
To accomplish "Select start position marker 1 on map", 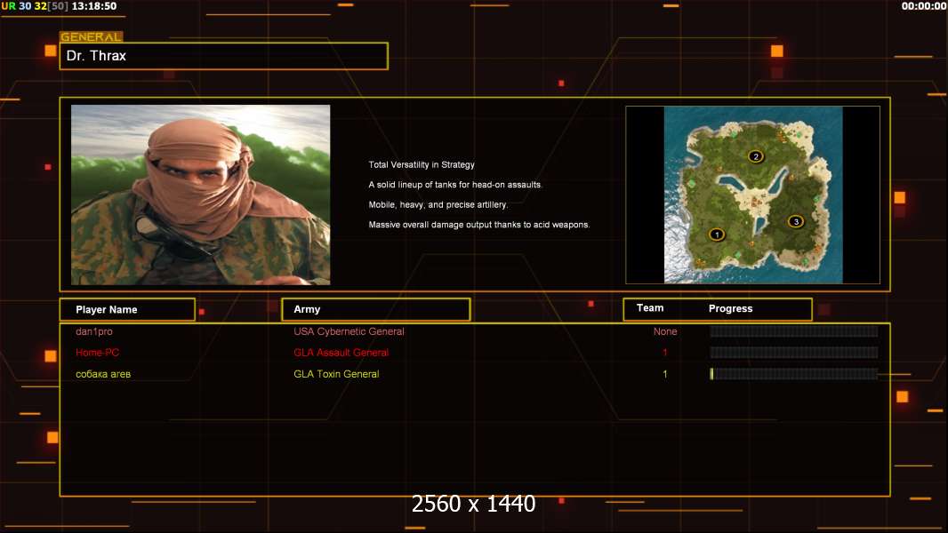I will 717,235.
